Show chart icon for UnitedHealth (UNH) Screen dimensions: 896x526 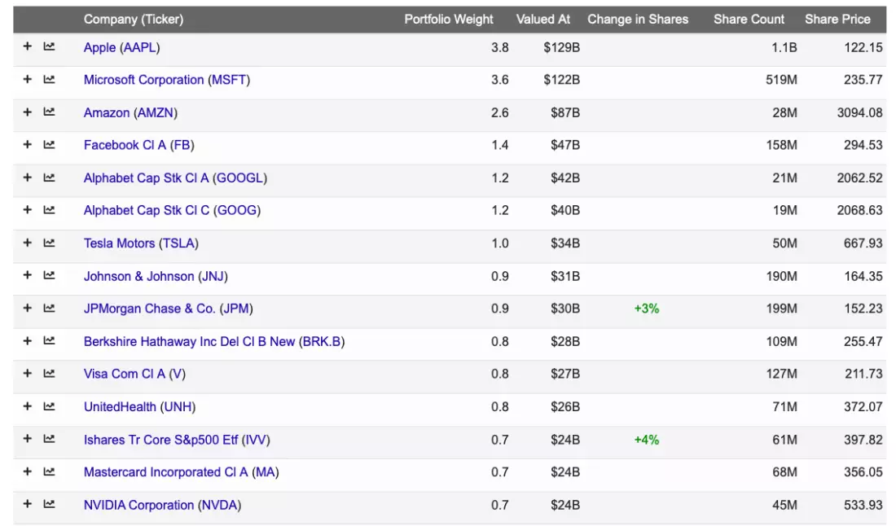coord(49,406)
